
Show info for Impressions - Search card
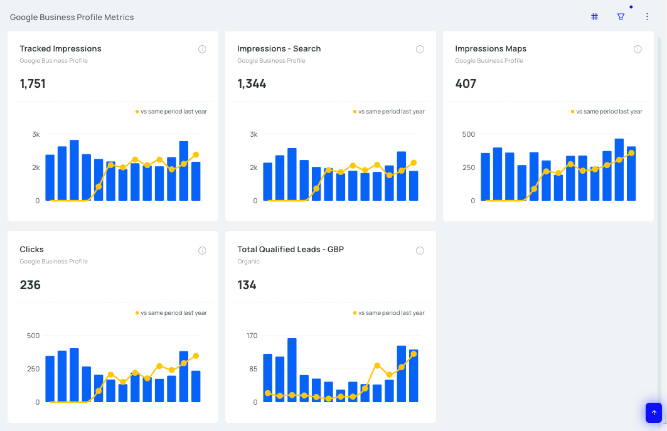point(420,50)
